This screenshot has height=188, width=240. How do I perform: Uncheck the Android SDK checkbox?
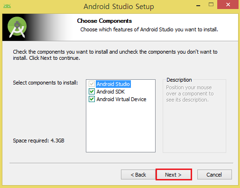[x=92, y=92]
